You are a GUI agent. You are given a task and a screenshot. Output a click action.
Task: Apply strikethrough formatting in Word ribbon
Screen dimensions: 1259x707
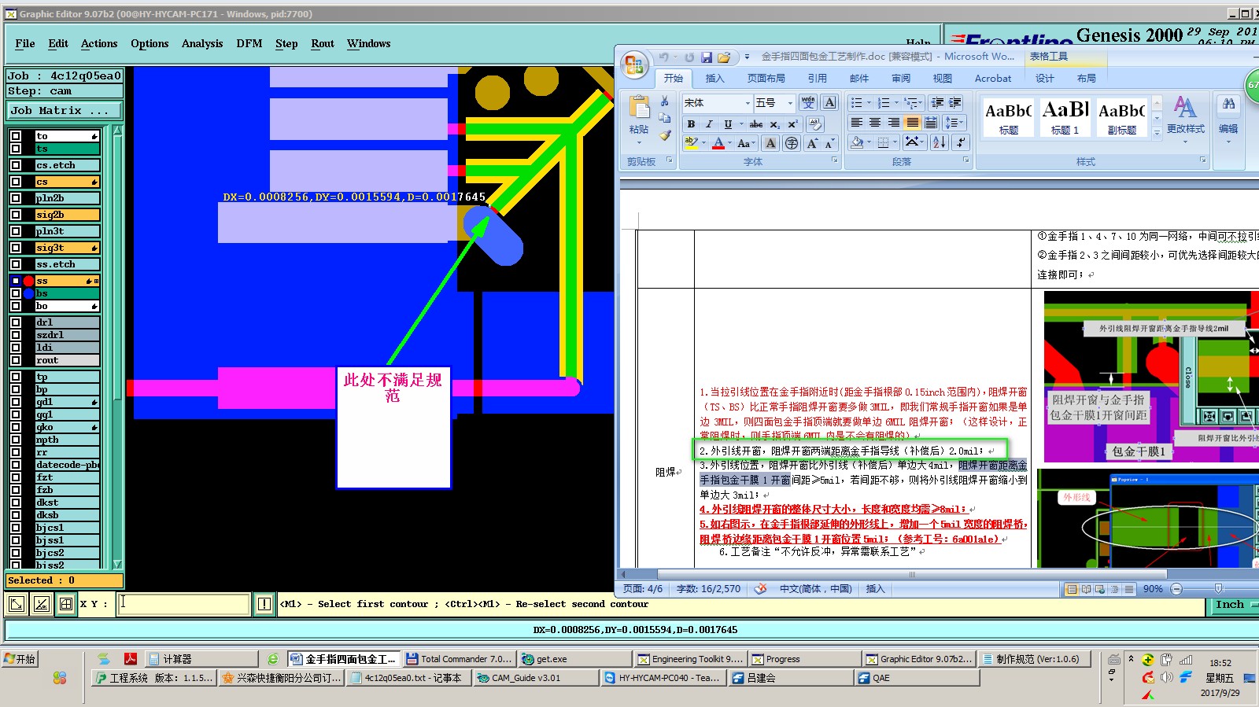coord(756,123)
